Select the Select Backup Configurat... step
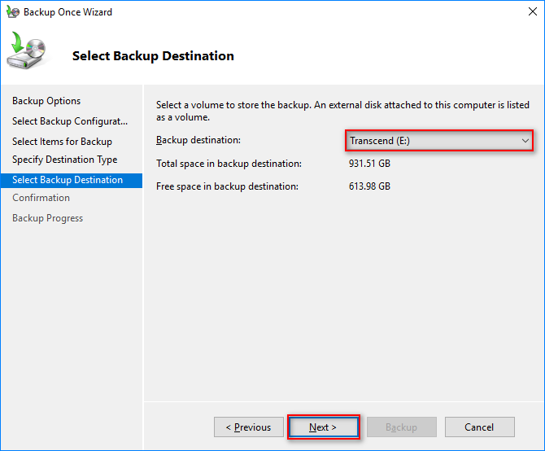Image resolution: width=545 pixels, height=451 pixels. click(70, 121)
